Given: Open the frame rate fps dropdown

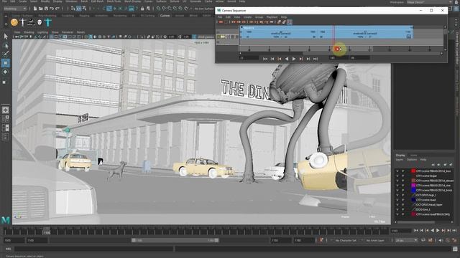Looking at the screenshot, I should pos(406,241).
